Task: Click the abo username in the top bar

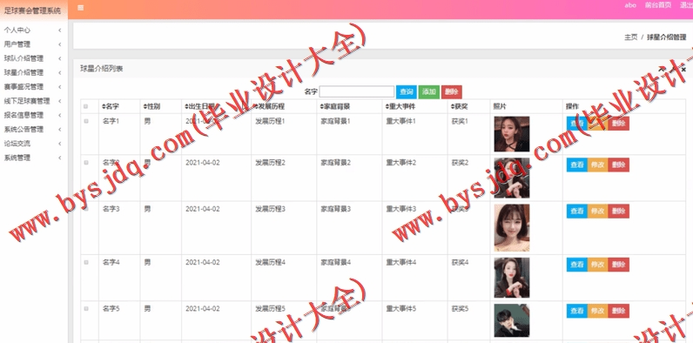Action: pyautogui.click(x=630, y=5)
